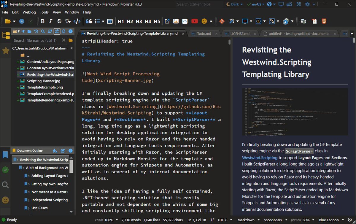Search files in folder browser magnifier

pyautogui.click(x=43, y=31)
